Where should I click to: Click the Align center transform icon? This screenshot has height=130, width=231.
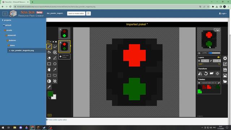(217, 73)
